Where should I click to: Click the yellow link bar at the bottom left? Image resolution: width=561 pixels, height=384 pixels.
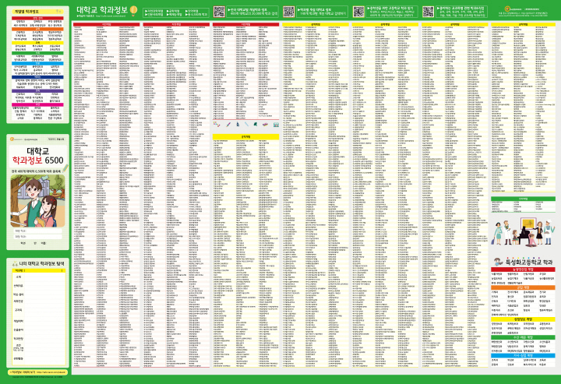pos(38,372)
